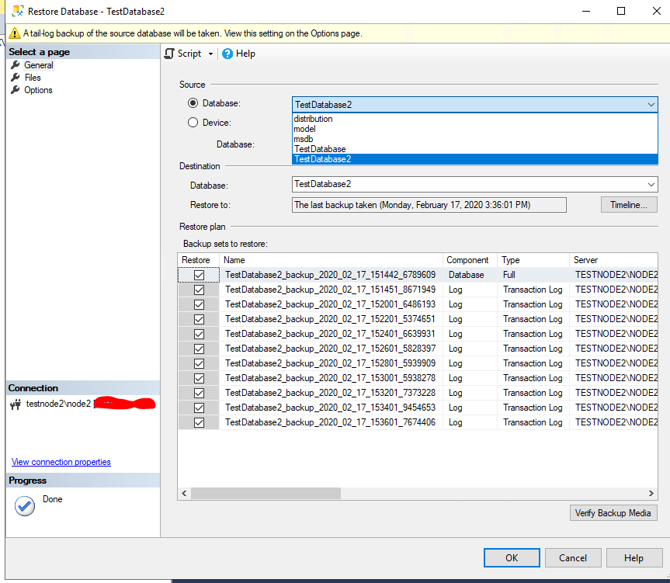Choose msdb from the database list
The height and width of the screenshot is (583, 670).
pos(304,139)
